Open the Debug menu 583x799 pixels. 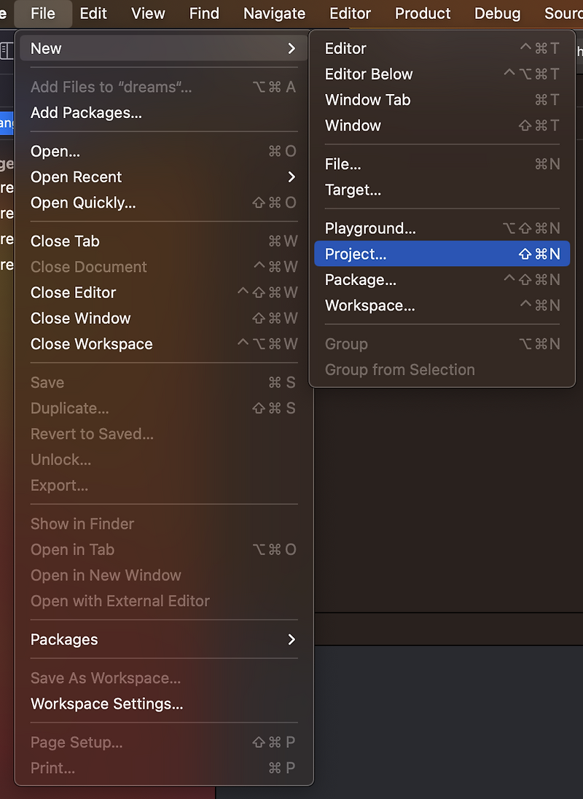pyautogui.click(x=497, y=13)
